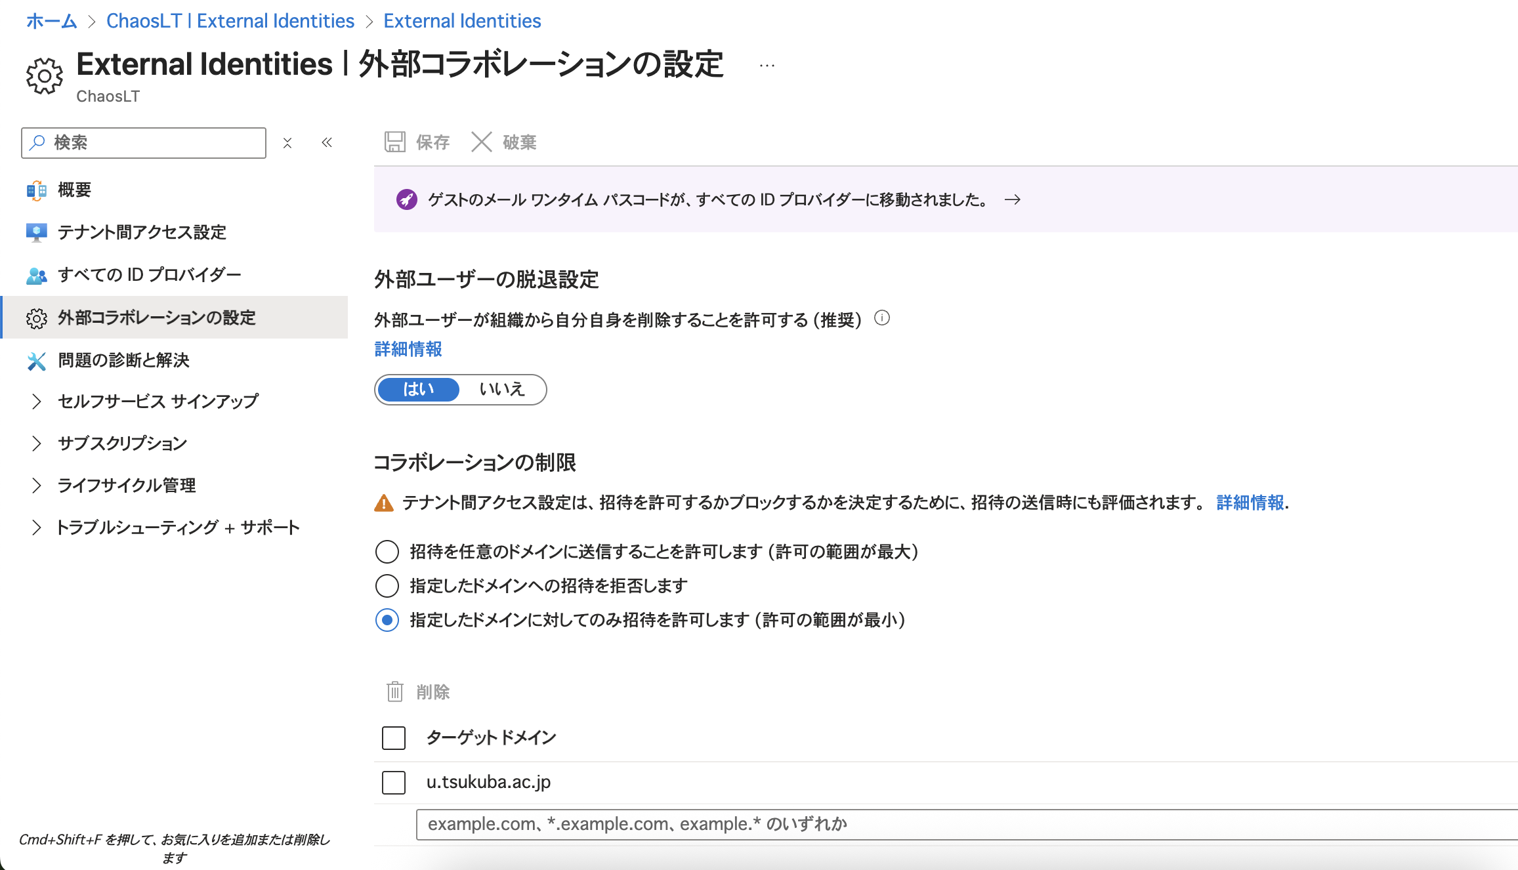Click the save (保存) floppy disk icon
The image size is (1518, 870).
coord(395,142)
